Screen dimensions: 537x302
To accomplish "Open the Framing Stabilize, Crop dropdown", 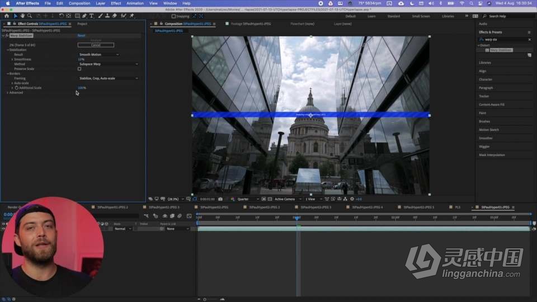I will [x=109, y=78].
